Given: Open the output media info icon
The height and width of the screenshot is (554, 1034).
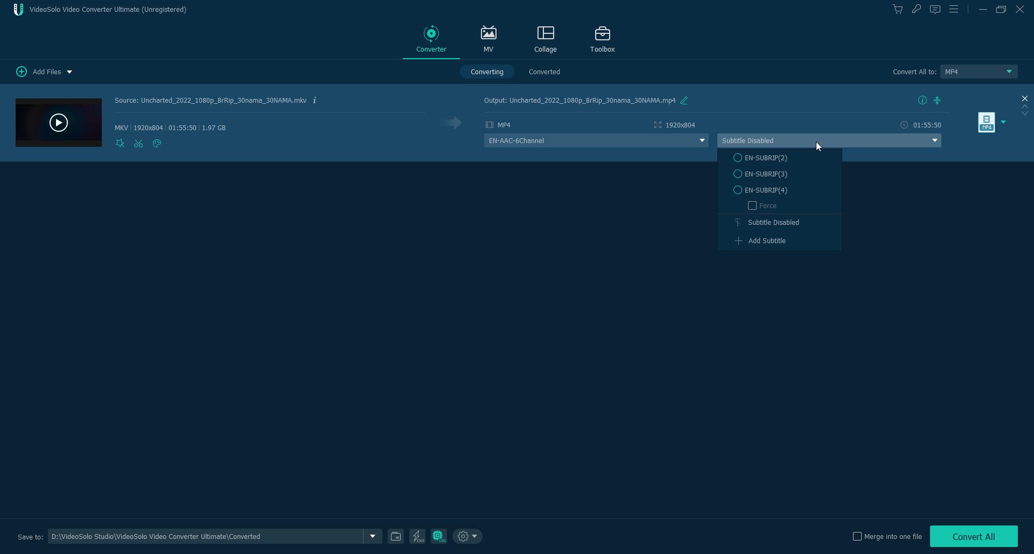Looking at the screenshot, I should [922, 100].
